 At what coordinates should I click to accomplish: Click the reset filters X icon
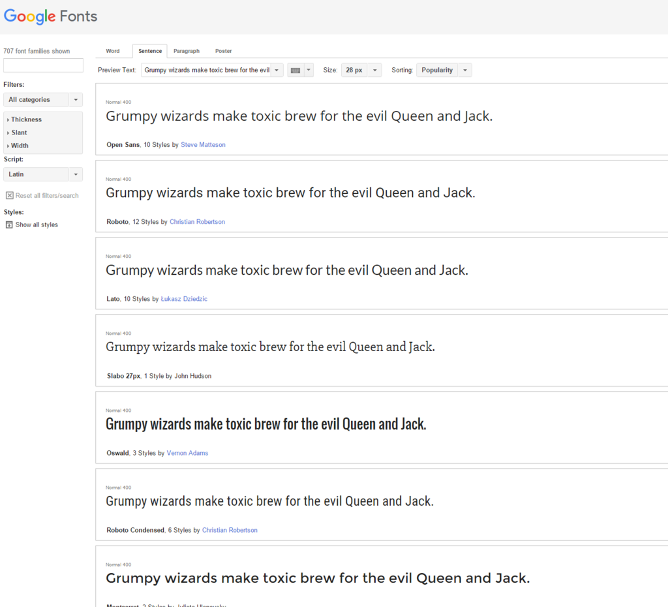(9, 195)
